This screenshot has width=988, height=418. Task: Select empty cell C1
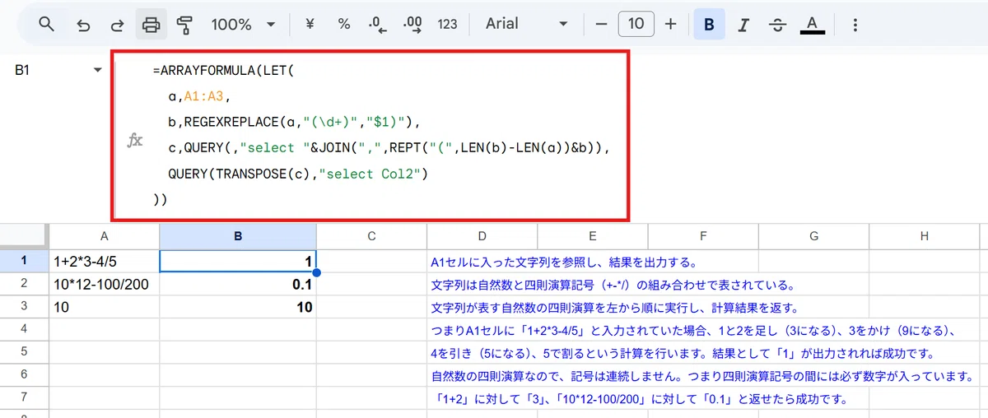371,261
